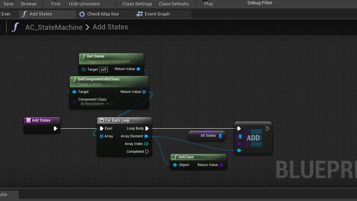Image resolution: width=357 pixels, height=201 pixels.
Task: Click the Class Settings button
Action: tap(137, 4)
